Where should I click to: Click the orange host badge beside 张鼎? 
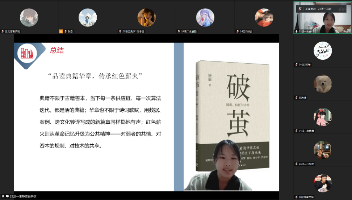coord(61,31)
